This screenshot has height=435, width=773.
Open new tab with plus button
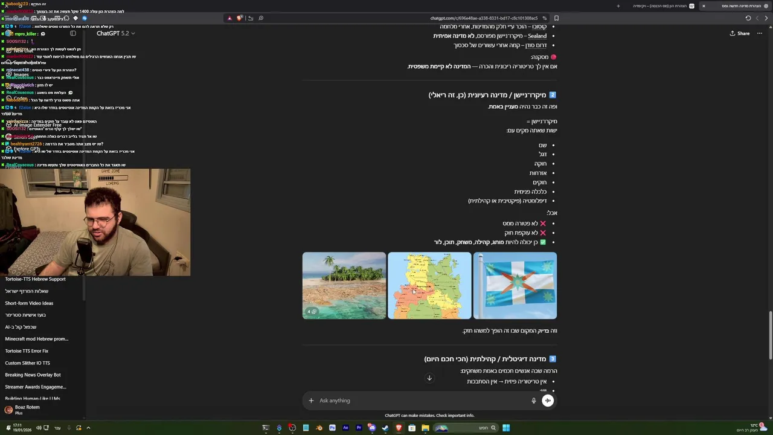(x=618, y=6)
